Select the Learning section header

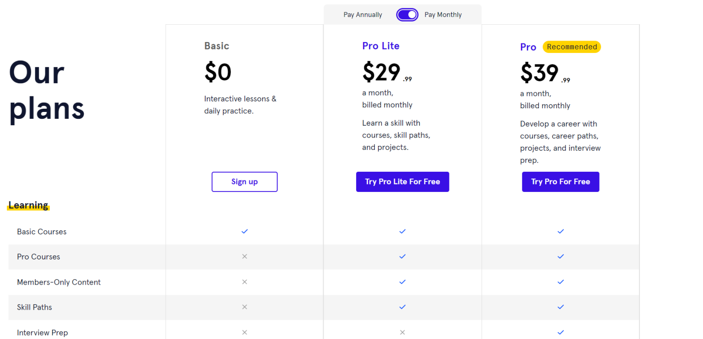(x=28, y=205)
